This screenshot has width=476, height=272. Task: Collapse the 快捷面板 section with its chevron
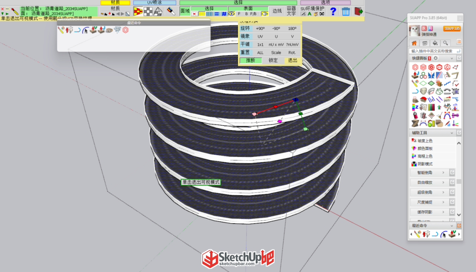[x=451, y=58]
